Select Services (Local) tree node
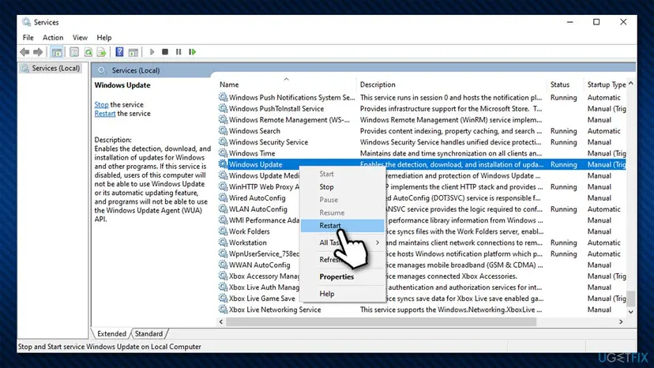654x368 pixels. pos(51,68)
